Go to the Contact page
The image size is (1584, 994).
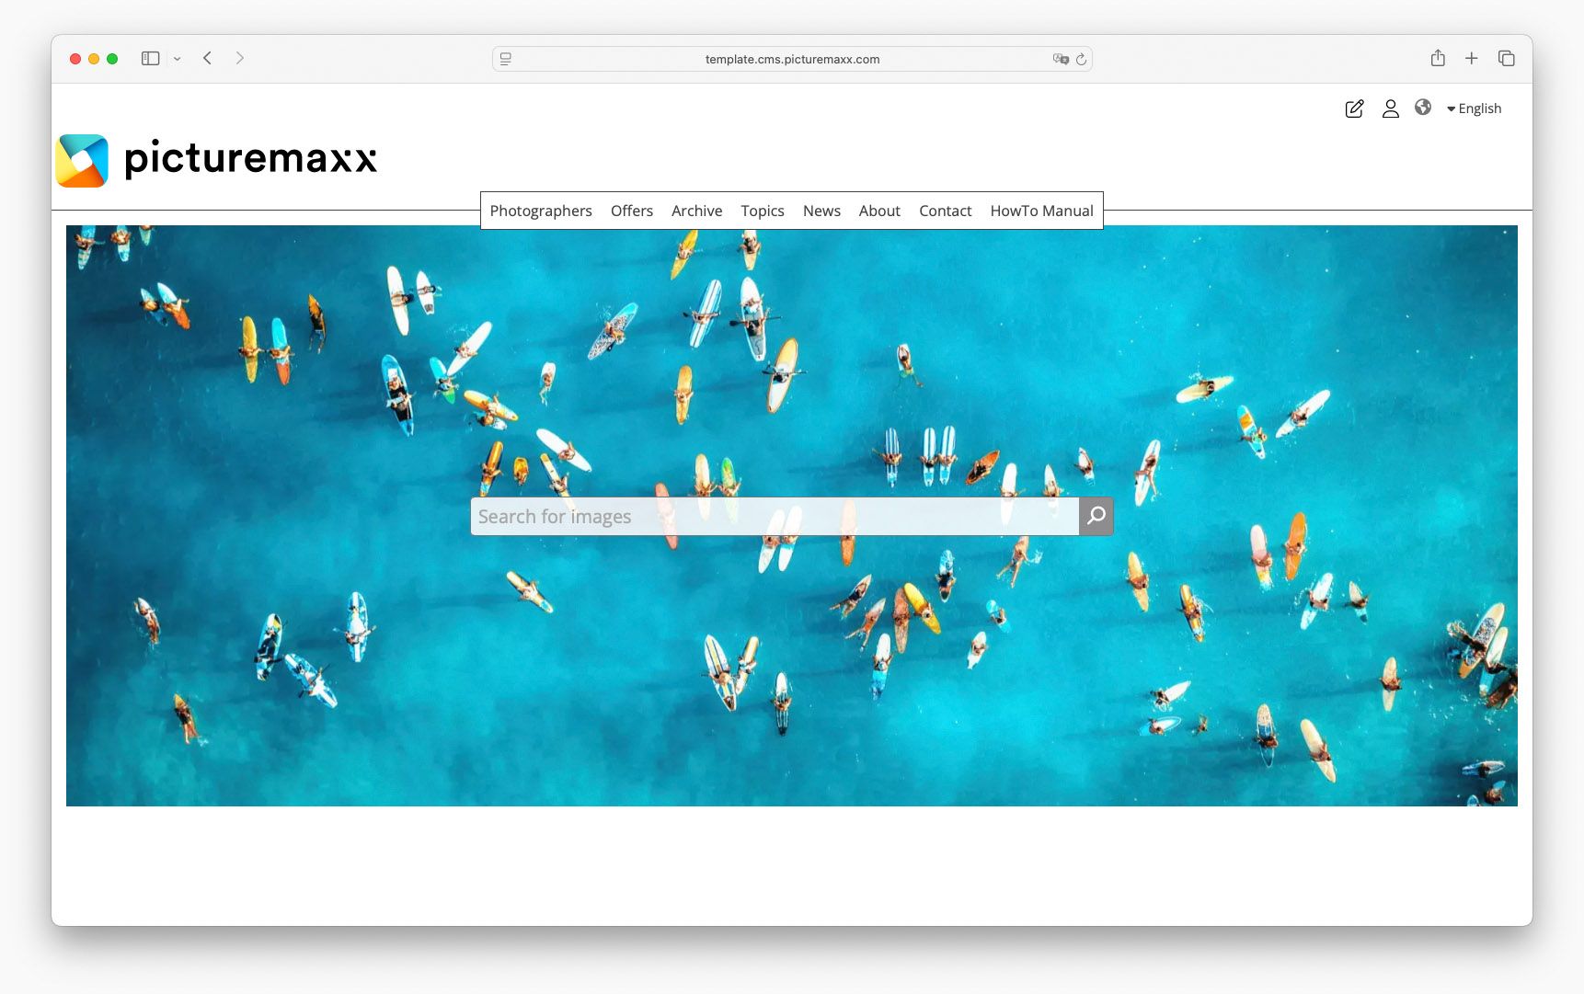(945, 211)
